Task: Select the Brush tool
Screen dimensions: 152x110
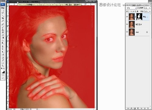Action: tap(3, 27)
